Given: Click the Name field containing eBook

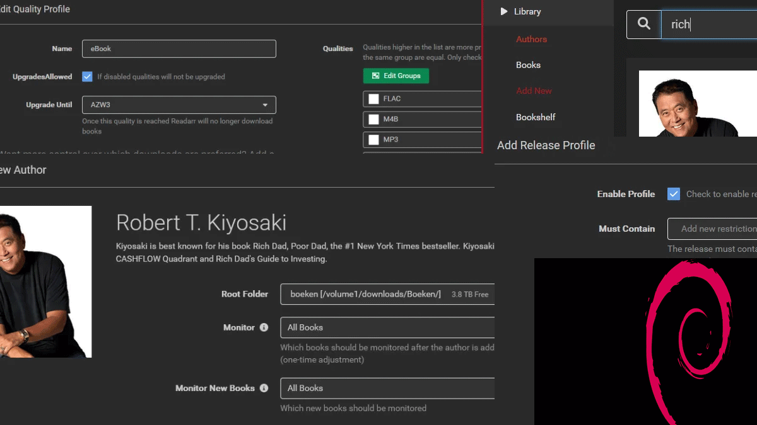Looking at the screenshot, I should tap(179, 48).
